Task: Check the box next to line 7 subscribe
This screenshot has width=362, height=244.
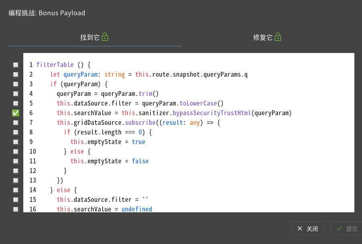Action: coord(16,122)
